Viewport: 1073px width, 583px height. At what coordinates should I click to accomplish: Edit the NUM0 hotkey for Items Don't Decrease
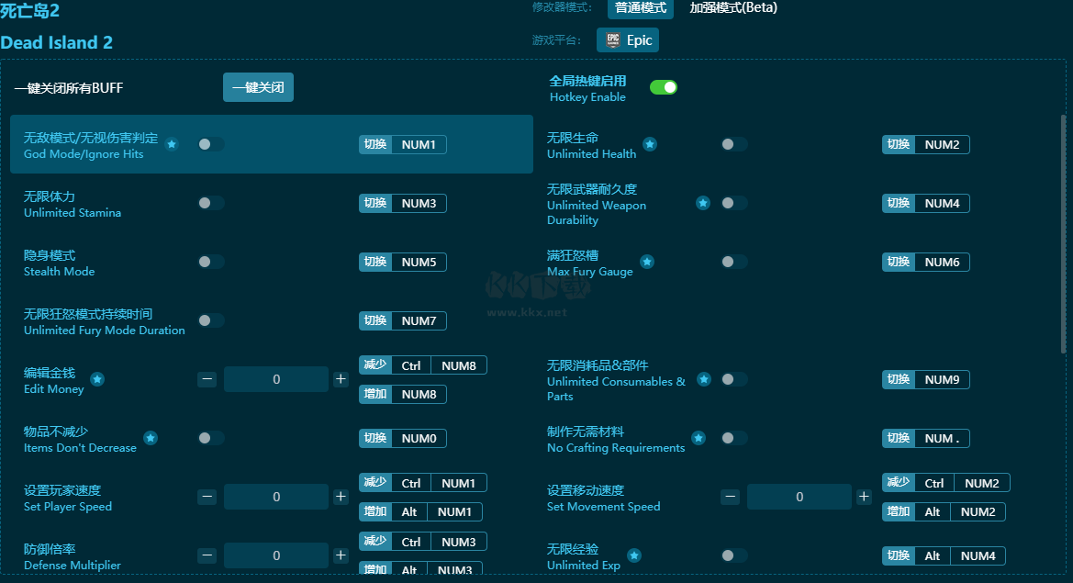[402, 439]
